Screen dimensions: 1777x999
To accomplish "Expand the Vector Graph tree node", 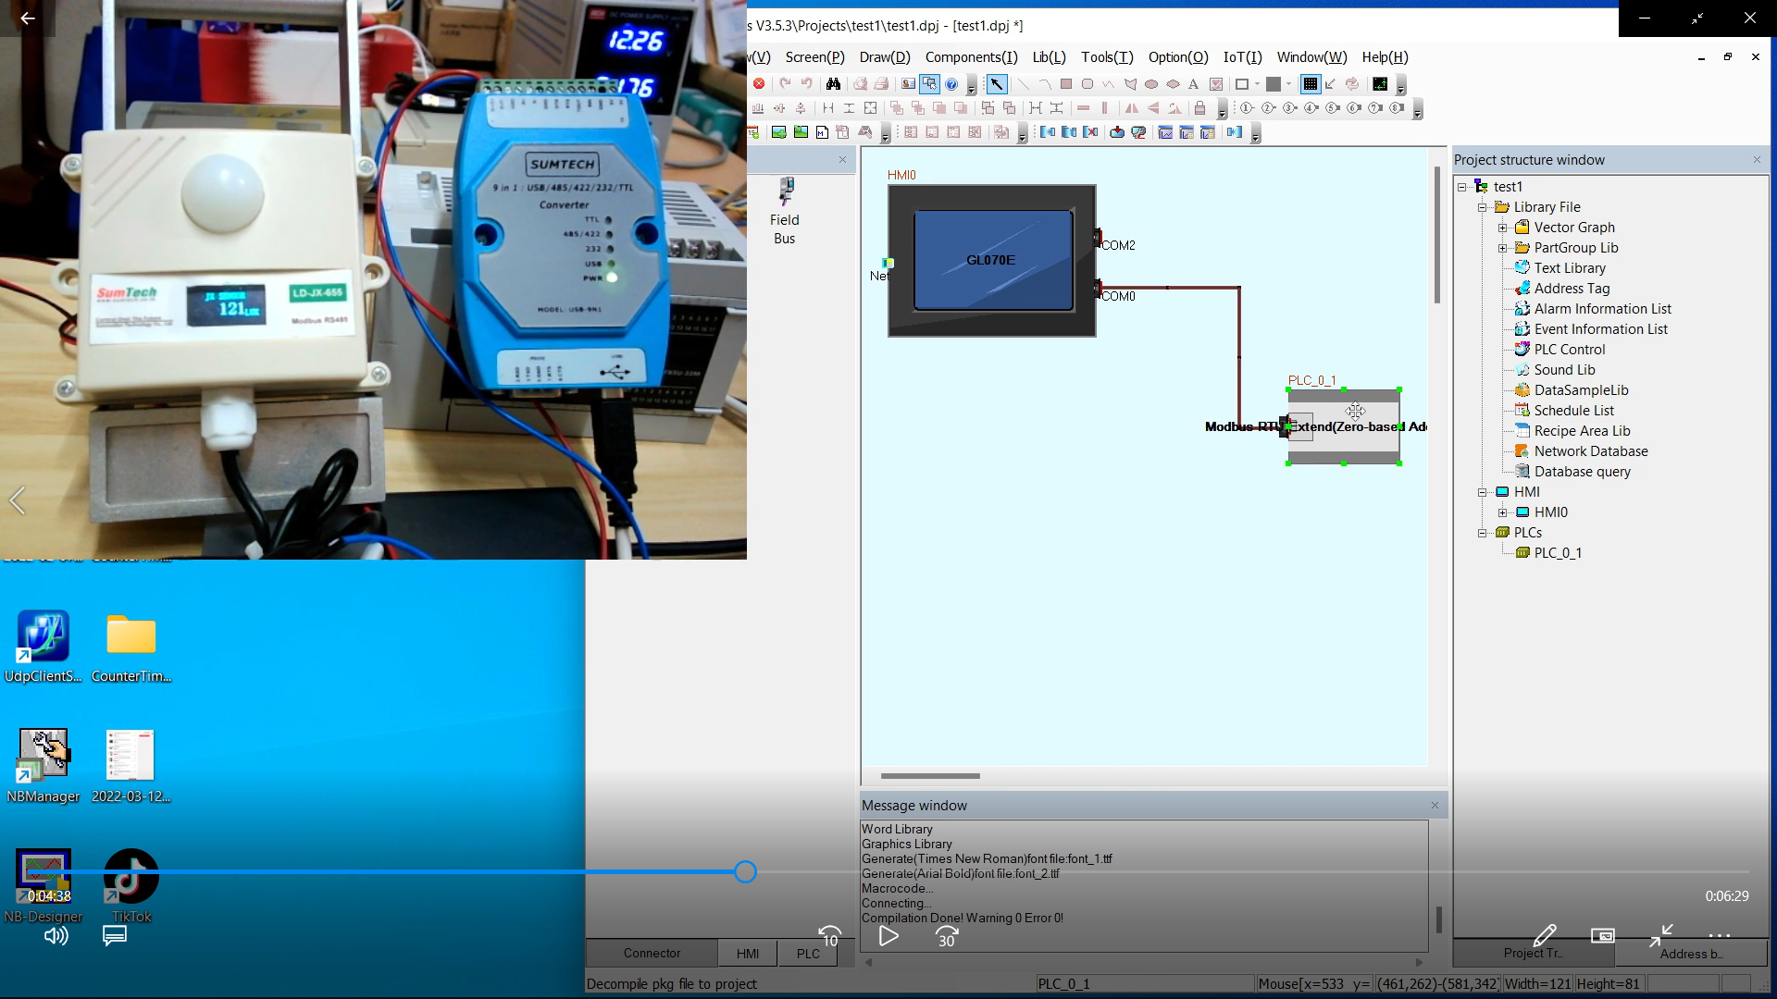I will (x=1503, y=228).
